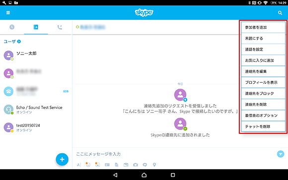Image resolution: width=288 pixels, height=180 pixels.
Task: Tap the search magnifier icon
Action: [280, 13]
